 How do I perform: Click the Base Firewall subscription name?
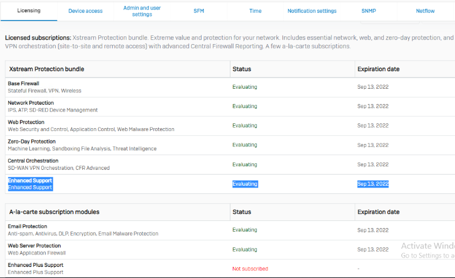(24, 83)
